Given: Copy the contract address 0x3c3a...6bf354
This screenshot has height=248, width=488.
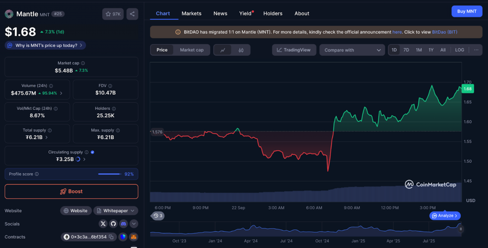Looking at the screenshot, I should (x=110, y=237).
